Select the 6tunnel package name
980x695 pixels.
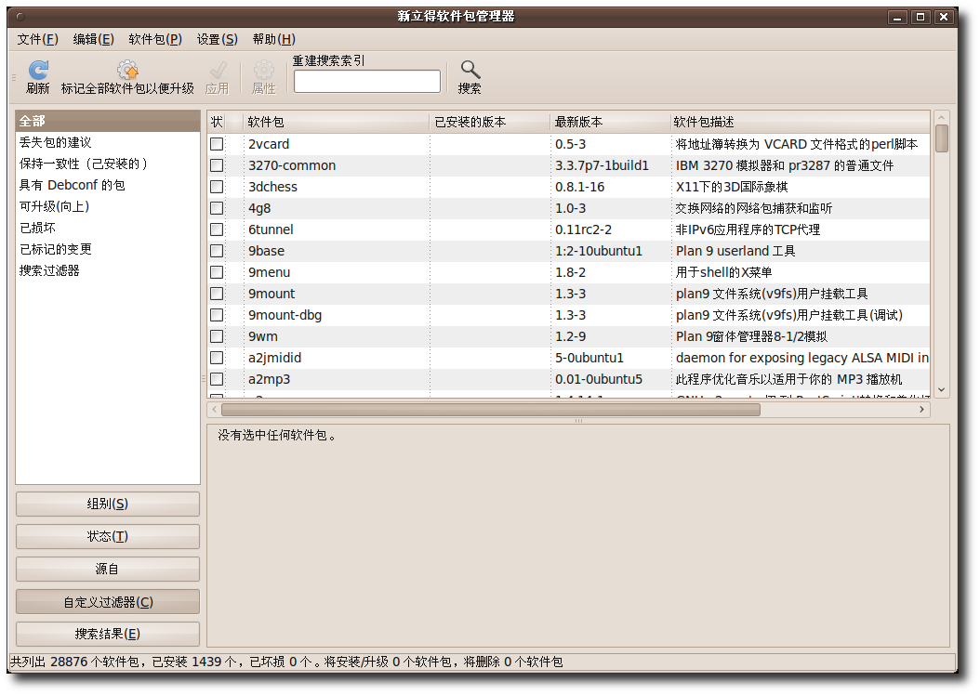[271, 229]
